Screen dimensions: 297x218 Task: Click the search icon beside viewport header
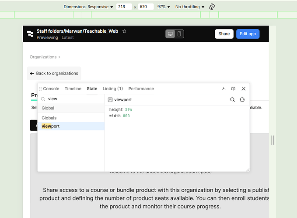click(233, 99)
